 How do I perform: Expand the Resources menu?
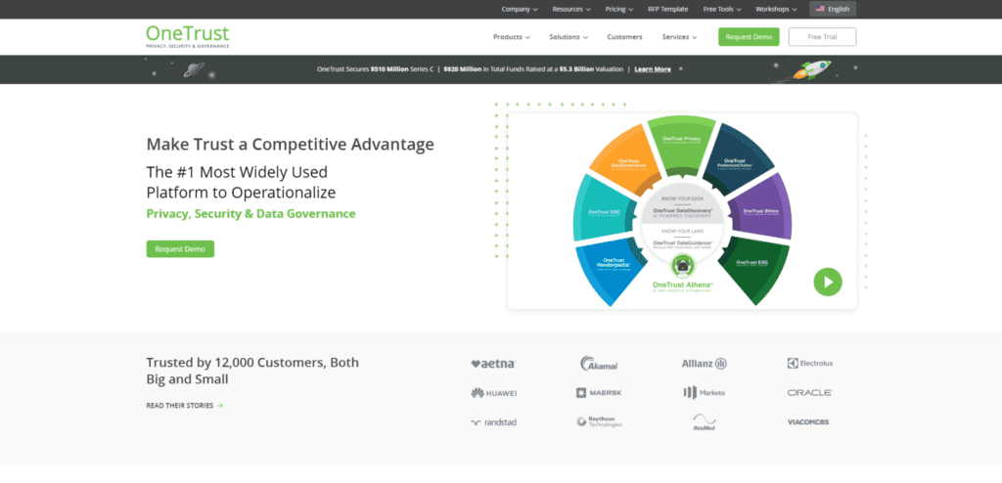(x=571, y=9)
